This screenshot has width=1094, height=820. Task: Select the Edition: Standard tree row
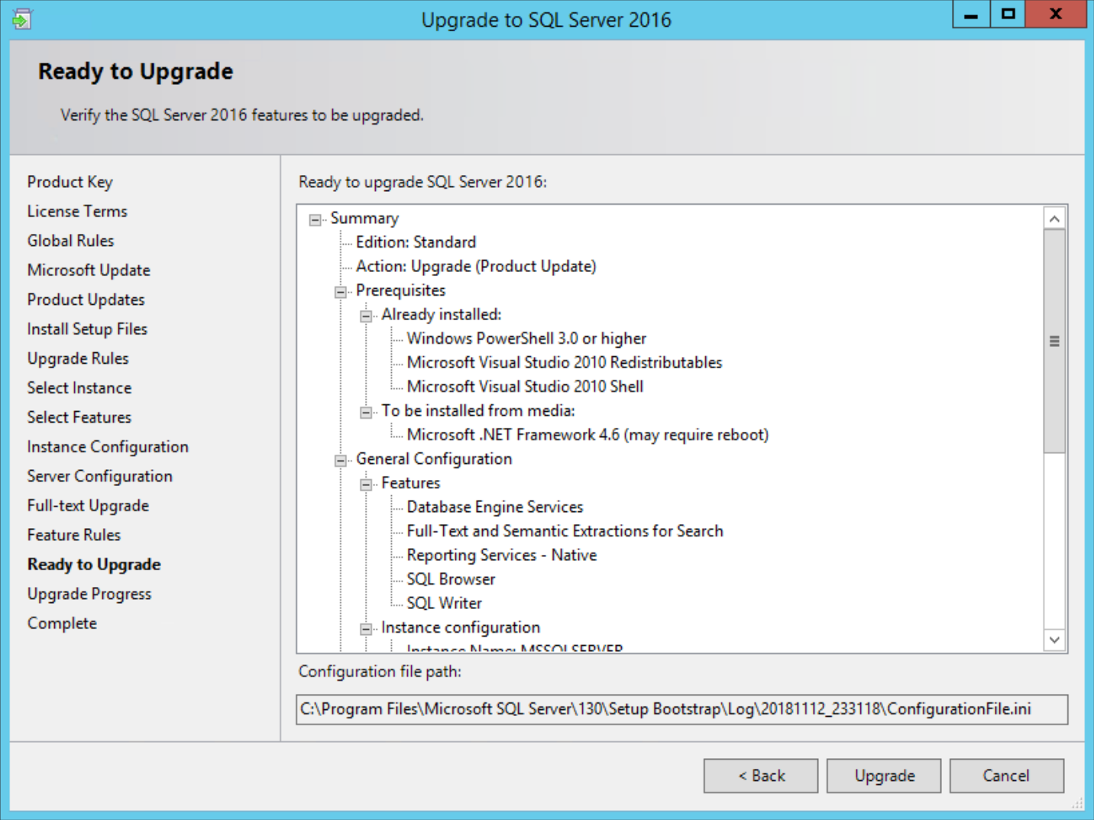coord(416,242)
